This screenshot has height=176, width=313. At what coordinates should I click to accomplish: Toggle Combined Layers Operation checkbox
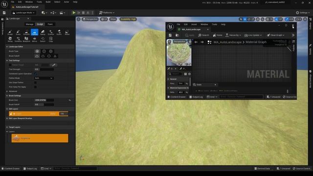point(36,74)
